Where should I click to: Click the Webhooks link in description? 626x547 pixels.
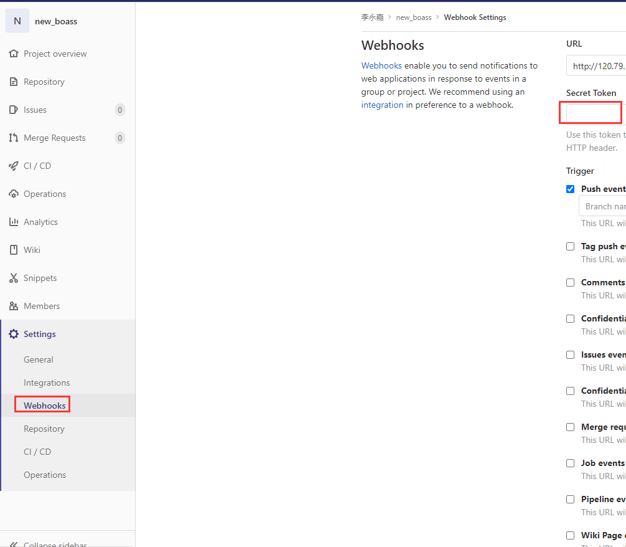[381, 65]
